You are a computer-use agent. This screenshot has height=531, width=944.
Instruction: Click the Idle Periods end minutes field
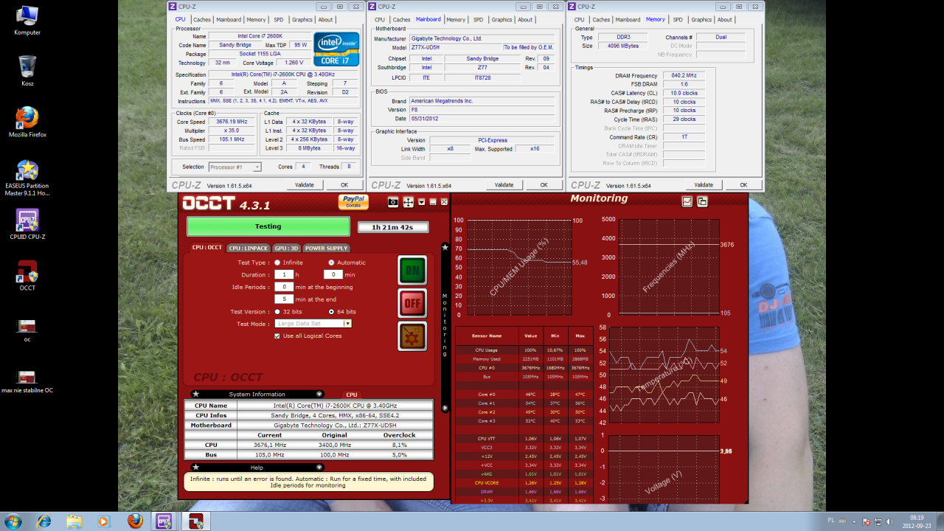pyautogui.click(x=284, y=299)
